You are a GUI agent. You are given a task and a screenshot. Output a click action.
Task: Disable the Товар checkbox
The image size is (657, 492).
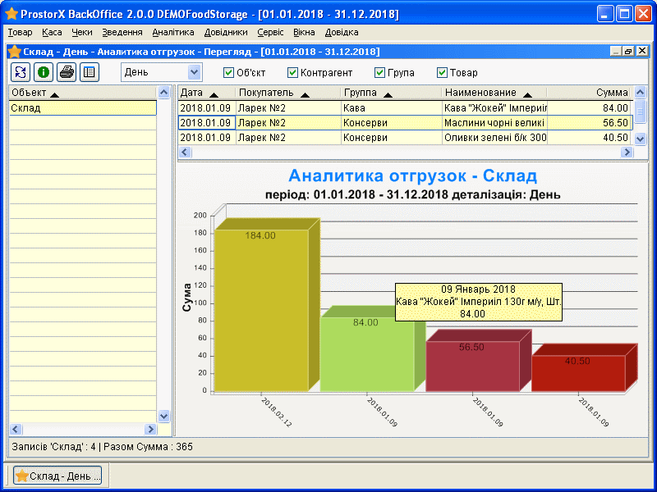[443, 72]
